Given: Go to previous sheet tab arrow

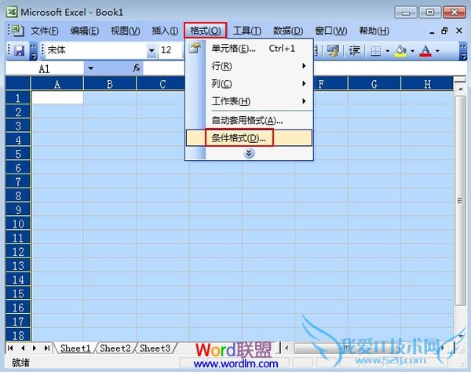Looking at the screenshot, I should [23, 348].
